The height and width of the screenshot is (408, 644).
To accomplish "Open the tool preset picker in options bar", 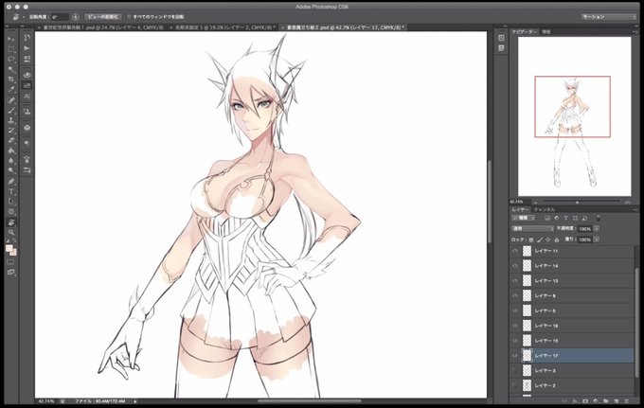I will [x=18, y=17].
